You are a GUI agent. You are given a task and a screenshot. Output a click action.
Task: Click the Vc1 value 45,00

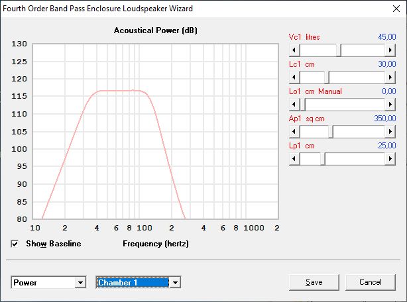point(386,37)
